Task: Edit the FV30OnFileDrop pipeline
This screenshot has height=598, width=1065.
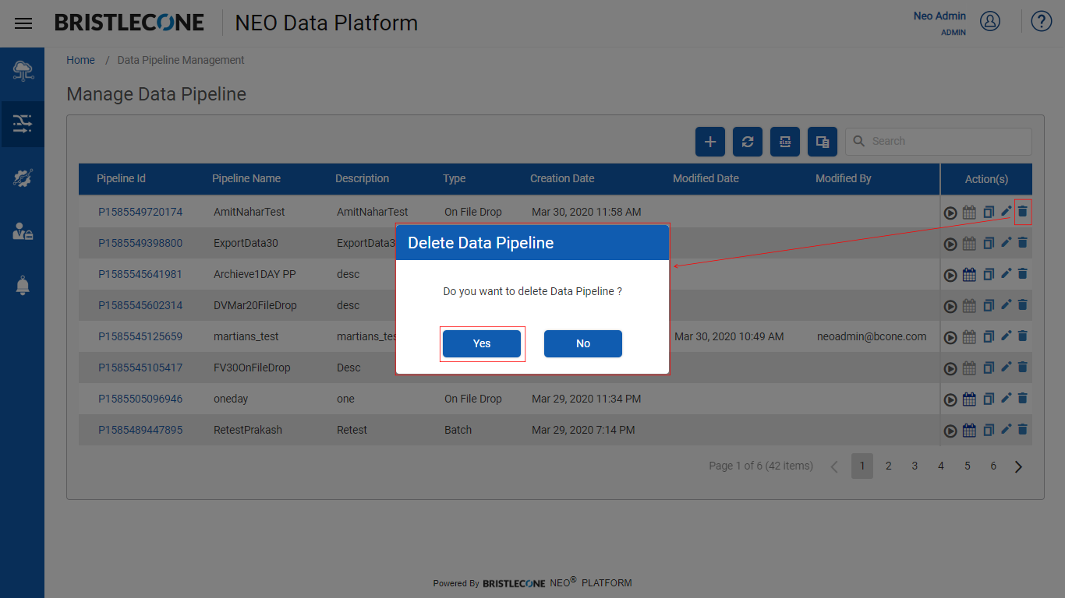Action: (x=1006, y=367)
